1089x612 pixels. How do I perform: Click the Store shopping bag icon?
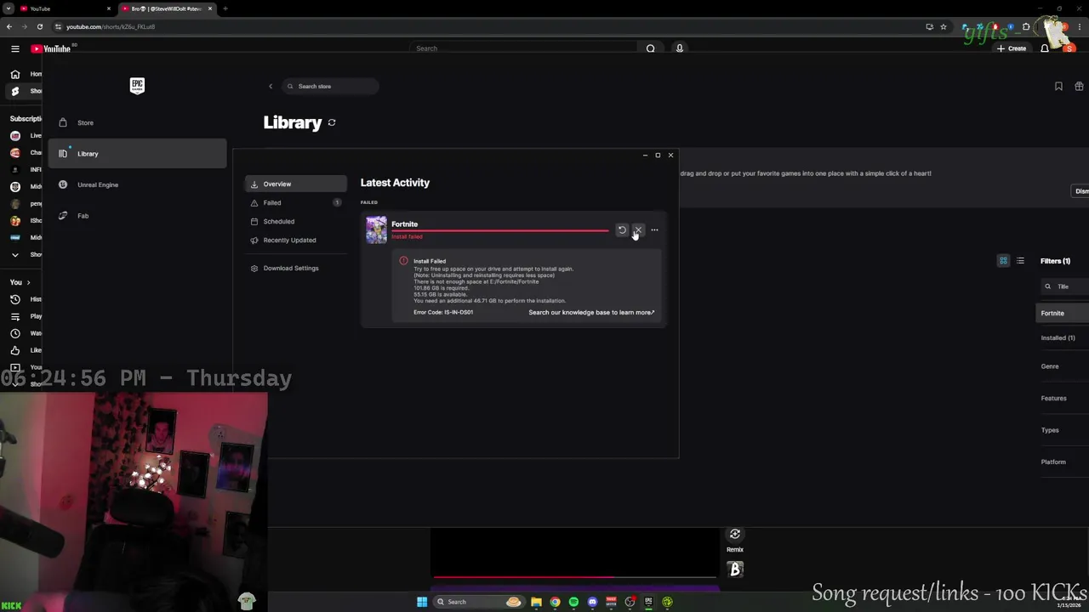(x=62, y=122)
